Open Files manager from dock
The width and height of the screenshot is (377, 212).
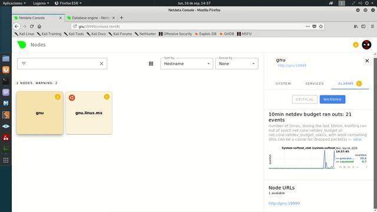(x=6, y=58)
